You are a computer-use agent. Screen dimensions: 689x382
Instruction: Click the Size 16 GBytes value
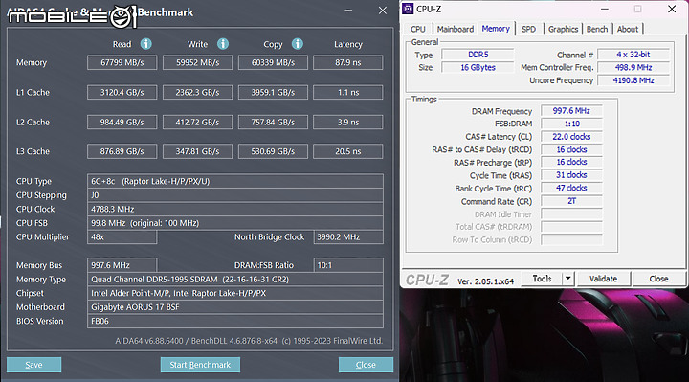[x=478, y=67]
